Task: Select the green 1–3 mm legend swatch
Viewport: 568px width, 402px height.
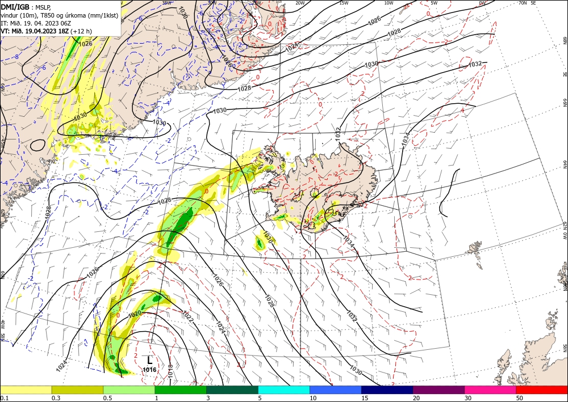Action: [x=181, y=390]
